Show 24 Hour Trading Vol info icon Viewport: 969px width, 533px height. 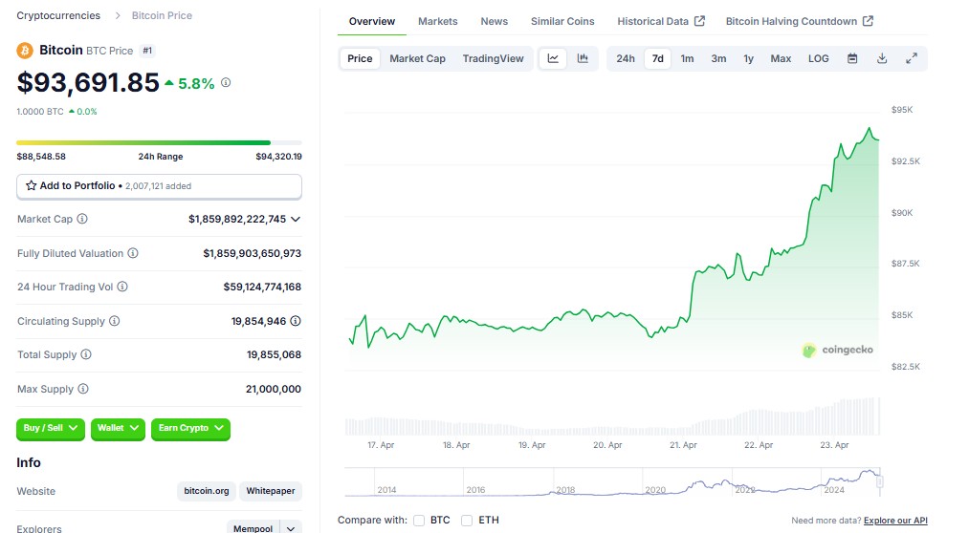pyautogui.click(x=122, y=287)
